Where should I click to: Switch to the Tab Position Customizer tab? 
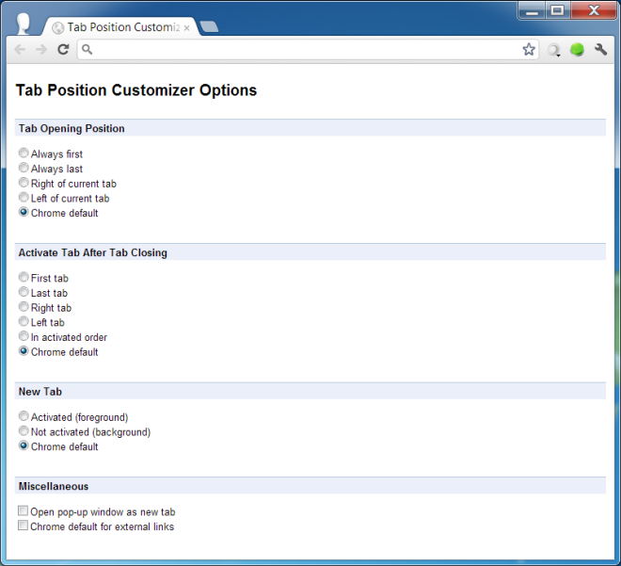tap(122, 27)
